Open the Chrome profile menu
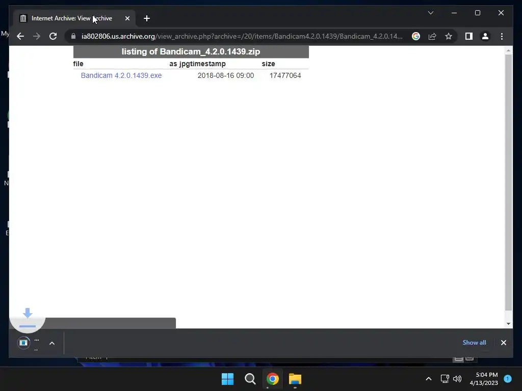The image size is (522, 391). coord(485,36)
